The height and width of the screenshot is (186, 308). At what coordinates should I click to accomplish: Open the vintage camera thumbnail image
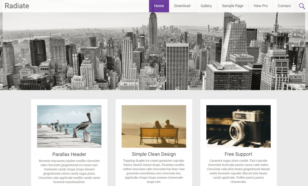pyautogui.click(x=238, y=127)
